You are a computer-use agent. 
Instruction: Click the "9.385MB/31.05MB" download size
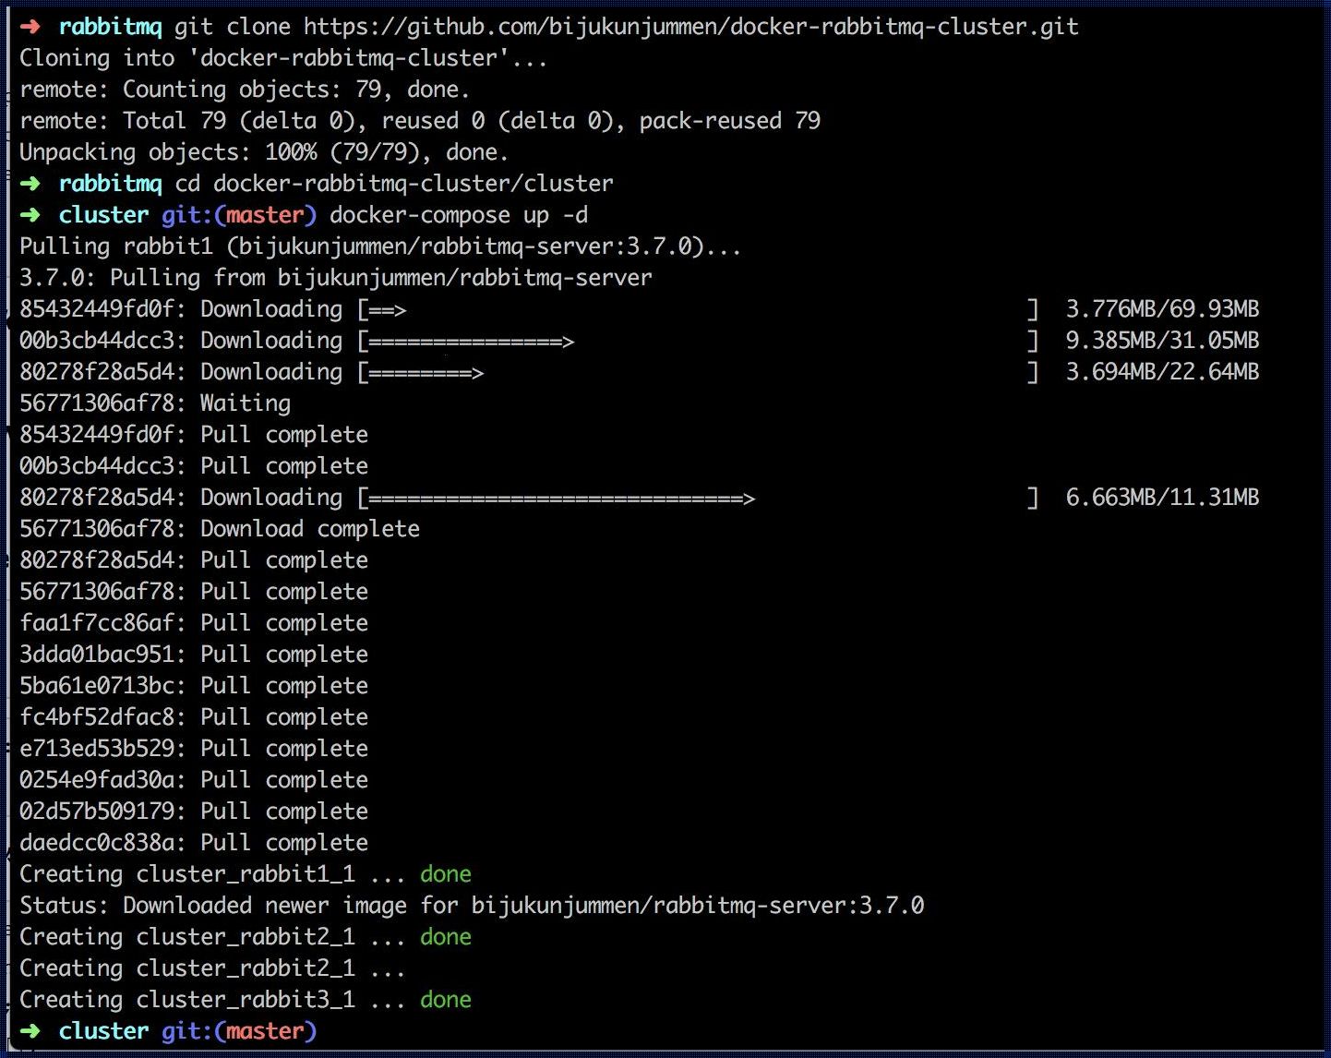1162,341
